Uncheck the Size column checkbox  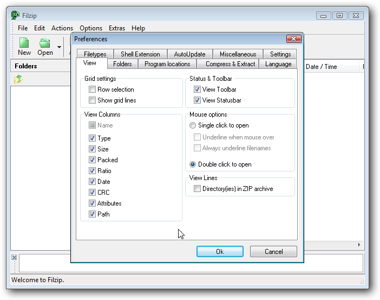(x=92, y=149)
